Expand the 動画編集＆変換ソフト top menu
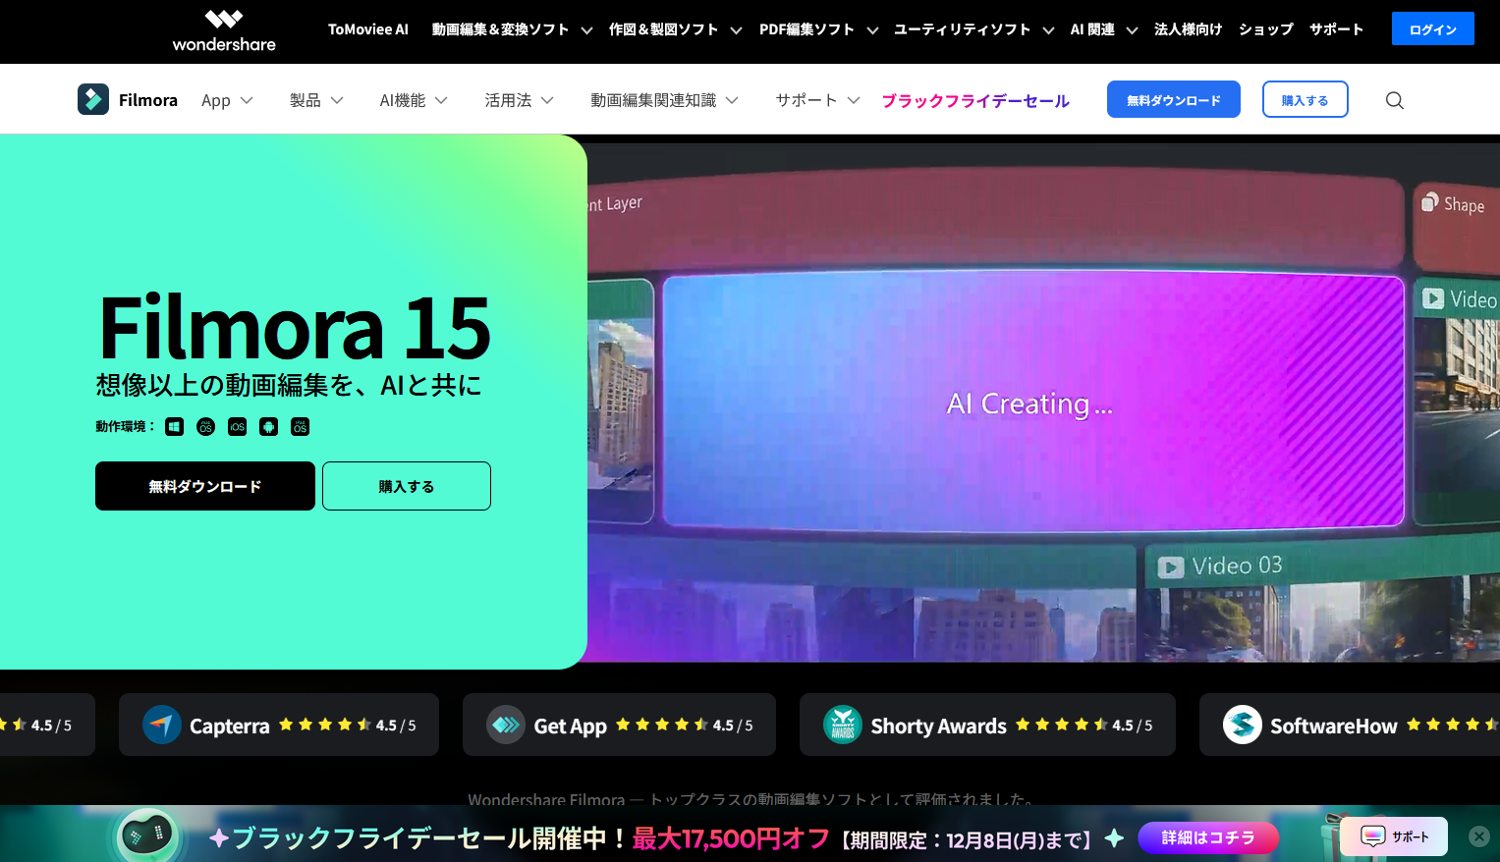This screenshot has height=862, width=1500. 512,29
